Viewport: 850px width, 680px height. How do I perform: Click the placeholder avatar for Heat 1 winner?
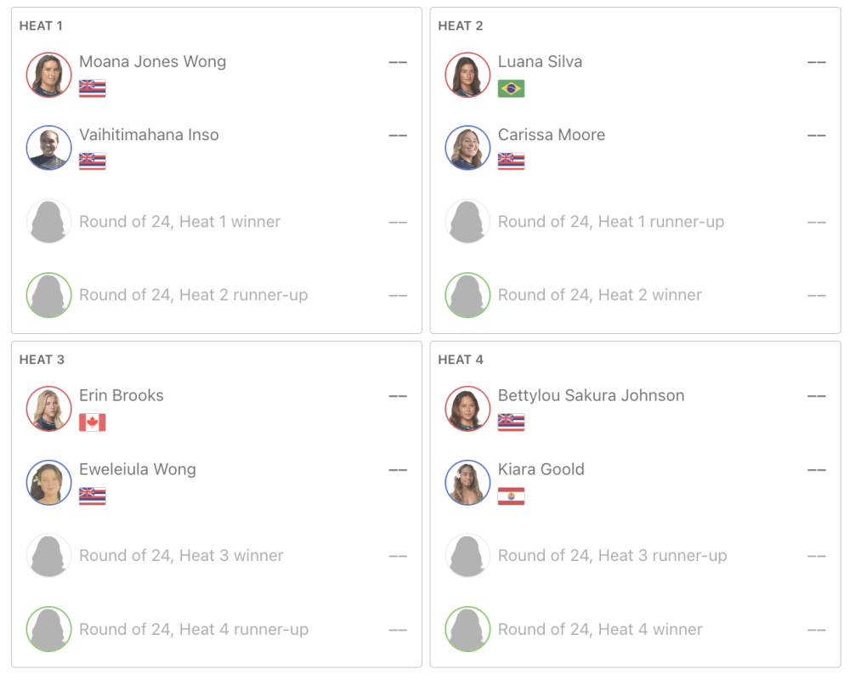(48, 222)
